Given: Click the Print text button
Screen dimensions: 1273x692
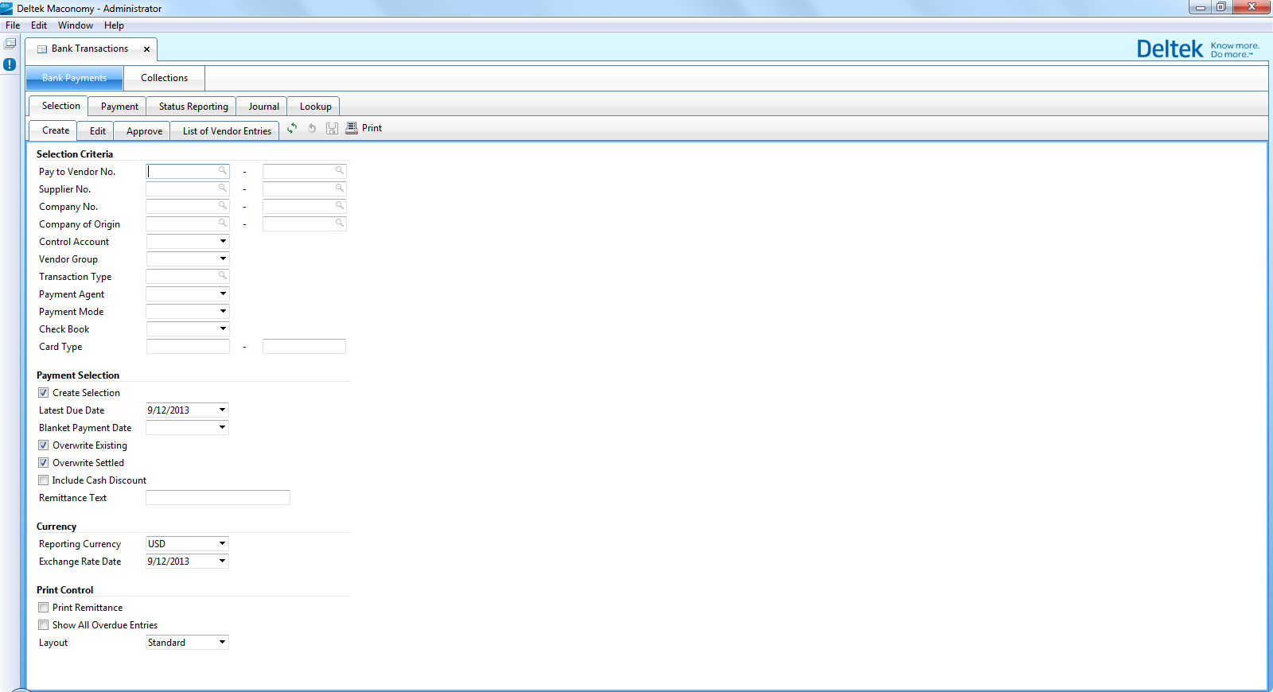Looking at the screenshot, I should pos(372,128).
